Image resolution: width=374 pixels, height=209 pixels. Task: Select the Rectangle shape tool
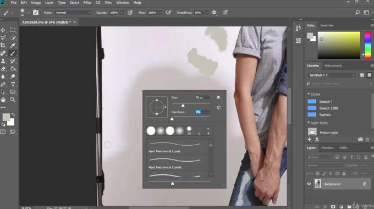click(13, 92)
